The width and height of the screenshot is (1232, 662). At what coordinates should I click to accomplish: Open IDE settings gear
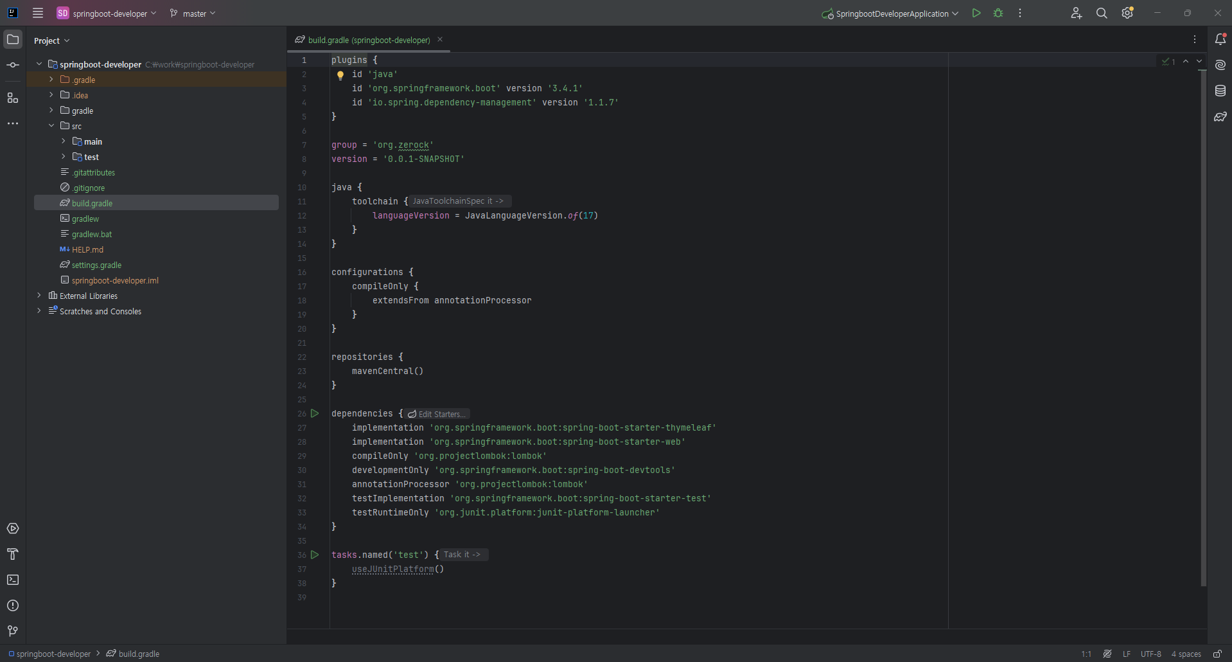tap(1127, 13)
